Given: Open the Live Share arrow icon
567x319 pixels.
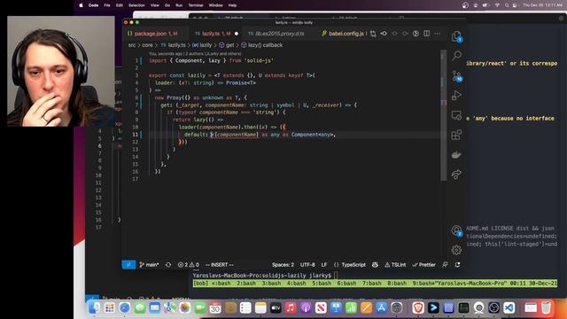Looking at the screenshot, I should pos(456,175).
